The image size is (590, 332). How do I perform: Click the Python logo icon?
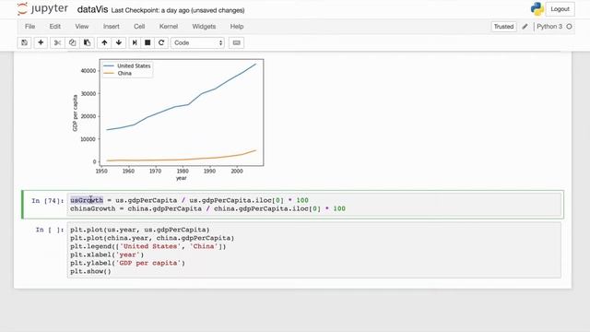(537, 9)
